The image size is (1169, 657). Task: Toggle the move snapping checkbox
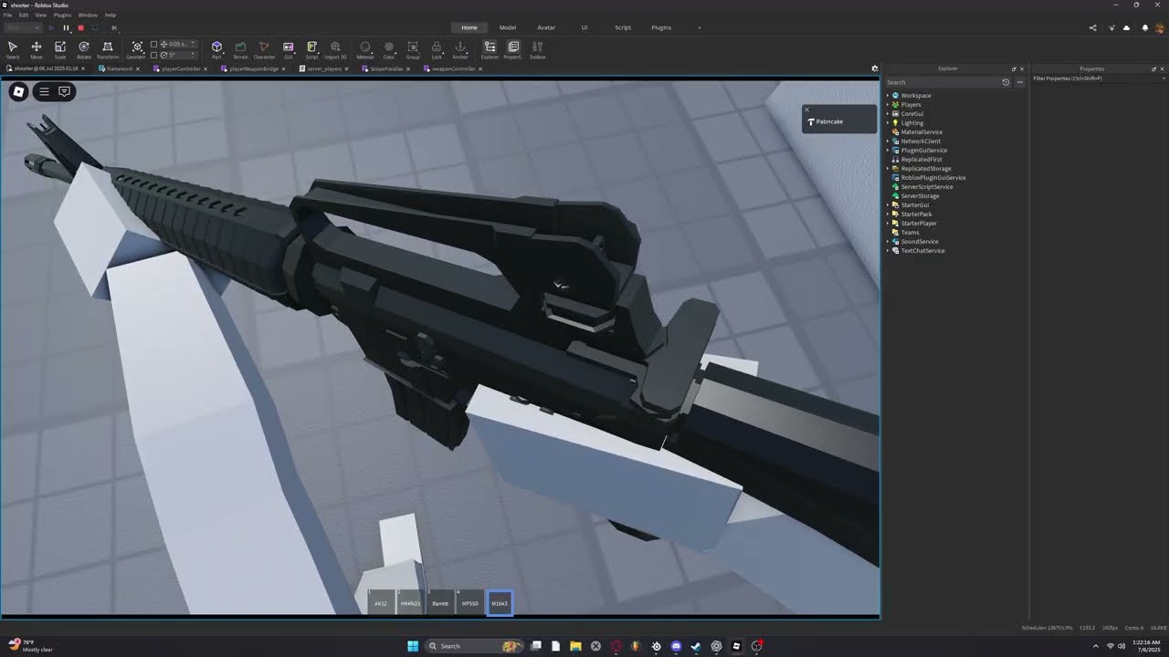coord(153,44)
